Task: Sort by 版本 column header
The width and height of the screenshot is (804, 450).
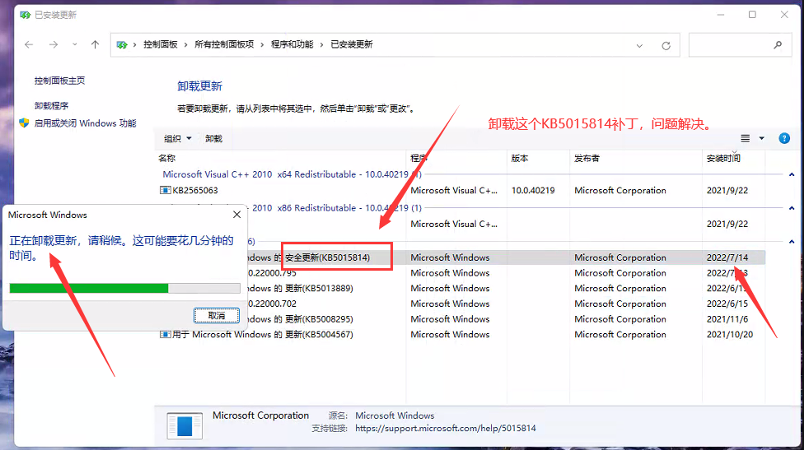Action: [520, 158]
